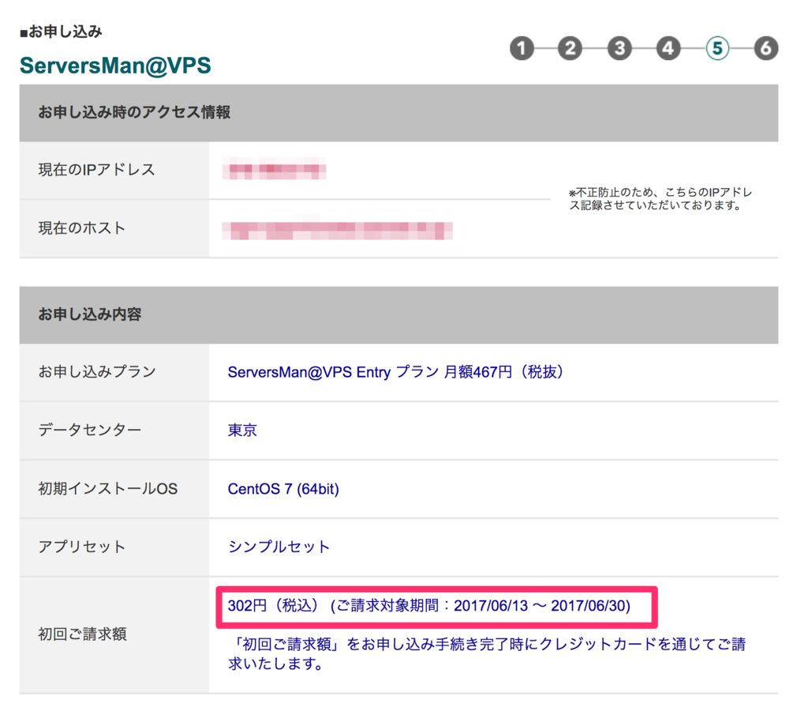Click the CentOS 7 (64bit) value
This screenshot has width=808, height=711.
(x=283, y=489)
